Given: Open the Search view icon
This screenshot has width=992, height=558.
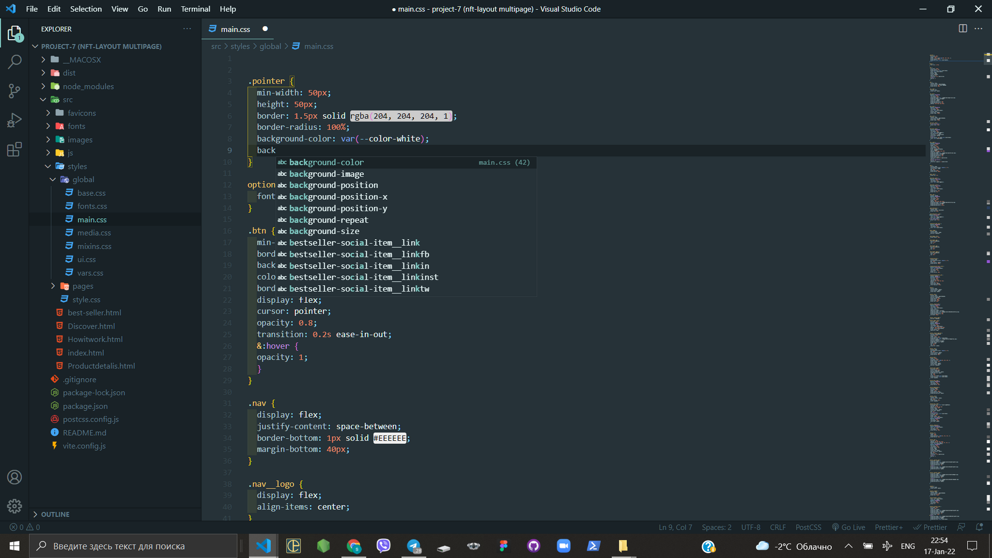Looking at the screenshot, I should [x=14, y=62].
